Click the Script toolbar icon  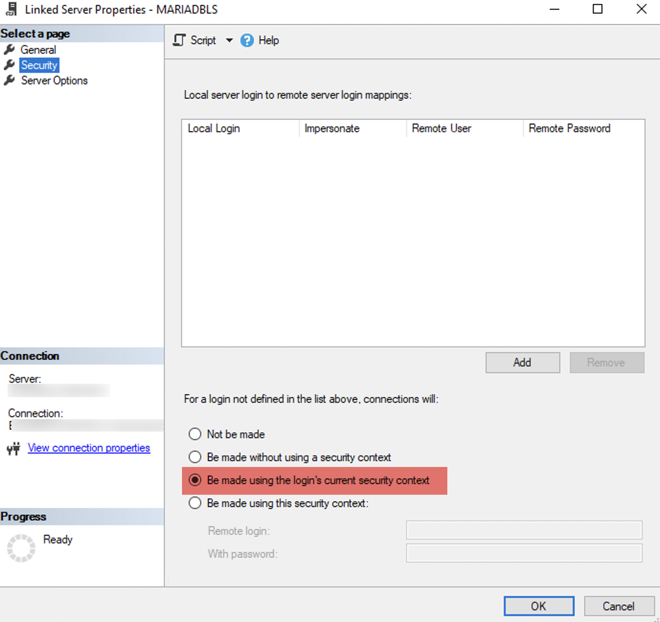pyautogui.click(x=180, y=40)
